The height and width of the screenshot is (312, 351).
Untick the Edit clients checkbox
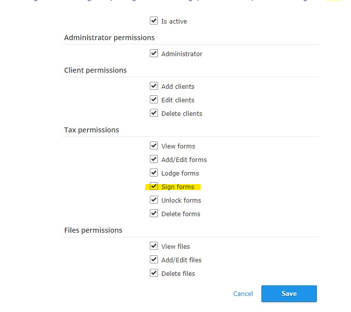[x=154, y=99]
